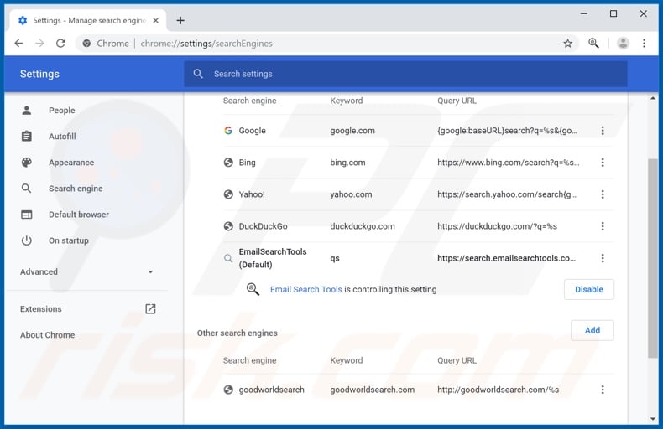This screenshot has width=663, height=429.
Task: Open more actions for Bing search engine
Action: (603, 163)
